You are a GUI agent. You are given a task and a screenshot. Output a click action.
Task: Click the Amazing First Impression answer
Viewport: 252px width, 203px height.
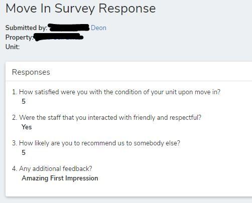[x=60, y=178]
